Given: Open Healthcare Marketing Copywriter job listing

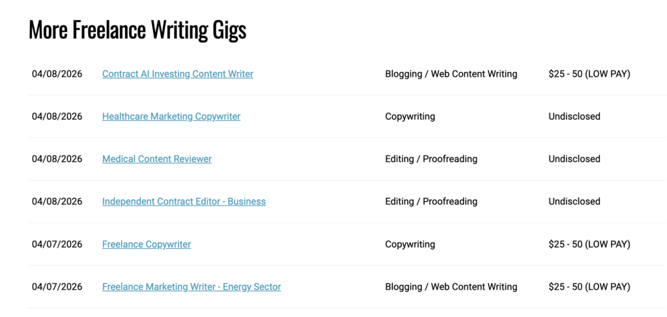Looking at the screenshot, I should pyautogui.click(x=171, y=117).
